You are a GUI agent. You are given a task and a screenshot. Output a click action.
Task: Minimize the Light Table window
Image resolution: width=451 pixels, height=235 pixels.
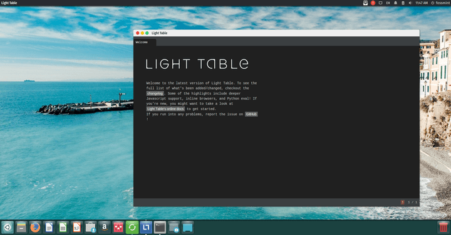click(x=142, y=33)
